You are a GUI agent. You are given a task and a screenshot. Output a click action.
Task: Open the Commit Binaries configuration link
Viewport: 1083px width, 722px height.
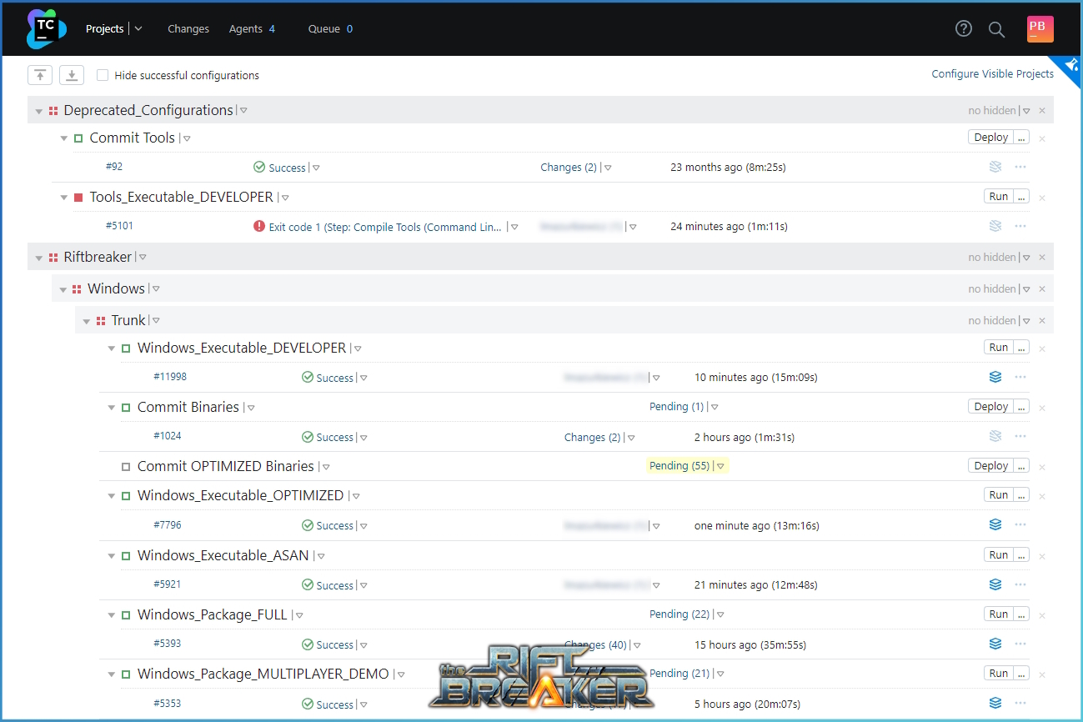click(x=188, y=407)
